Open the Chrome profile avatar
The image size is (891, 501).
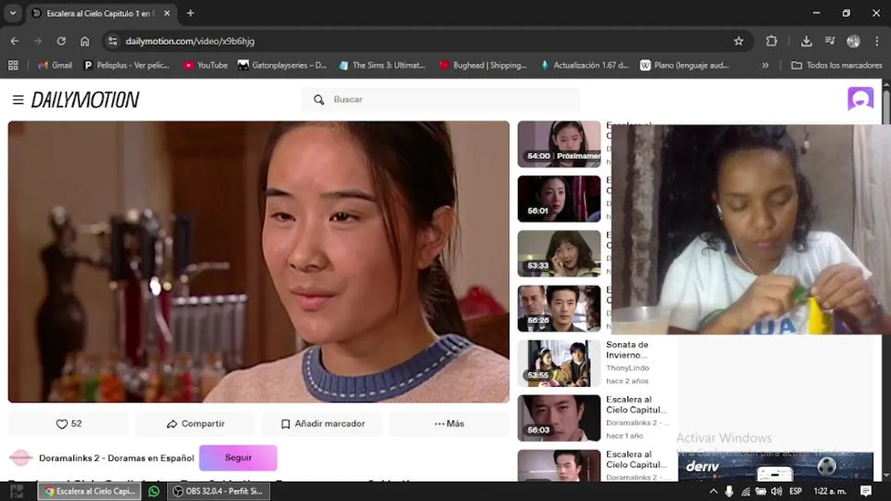point(853,41)
